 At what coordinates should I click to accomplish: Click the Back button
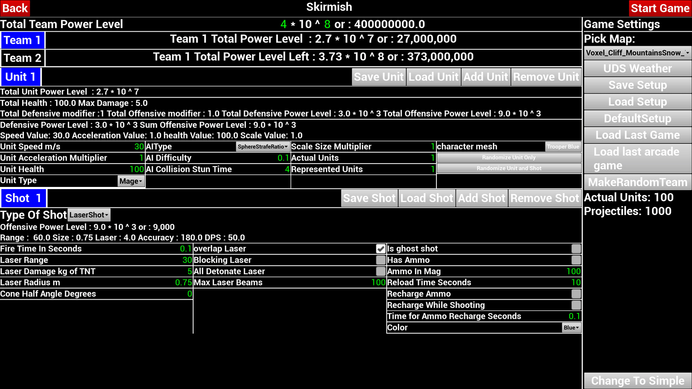pos(15,8)
